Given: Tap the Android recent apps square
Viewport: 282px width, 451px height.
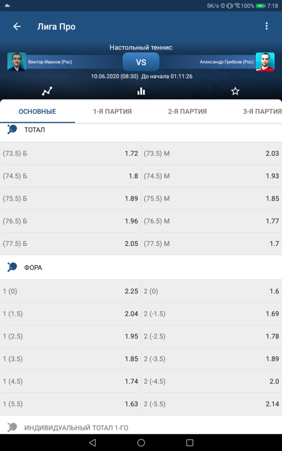Looking at the screenshot, I should click(x=190, y=443).
